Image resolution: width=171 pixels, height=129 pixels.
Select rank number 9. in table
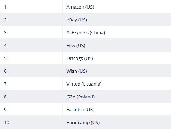[6, 110]
